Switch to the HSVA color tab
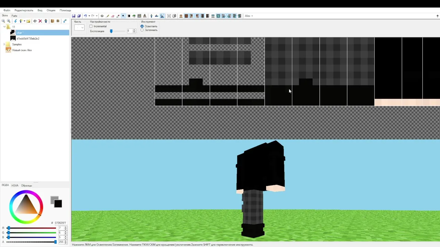The height and width of the screenshot is (247, 440). (x=15, y=186)
